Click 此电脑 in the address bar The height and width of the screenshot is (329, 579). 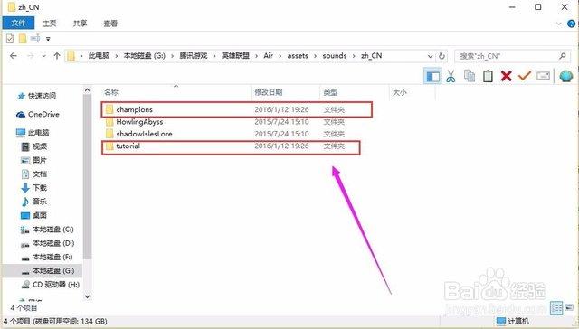(x=99, y=56)
